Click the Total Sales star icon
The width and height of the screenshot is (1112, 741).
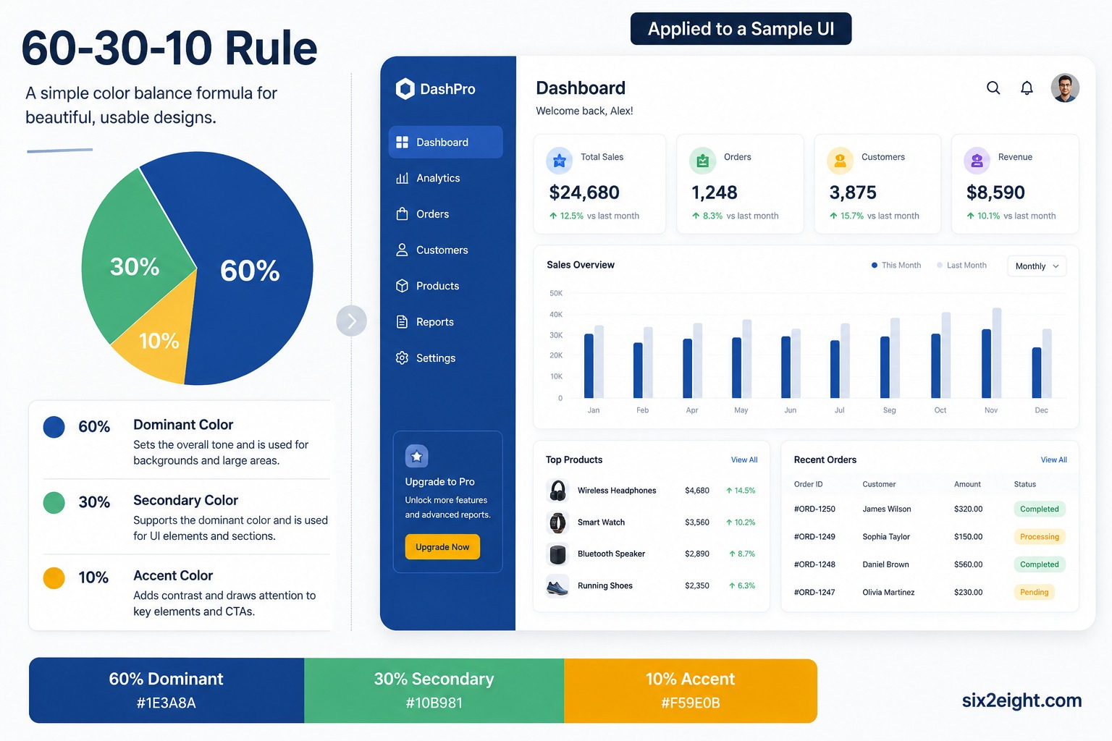click(559, 161)
